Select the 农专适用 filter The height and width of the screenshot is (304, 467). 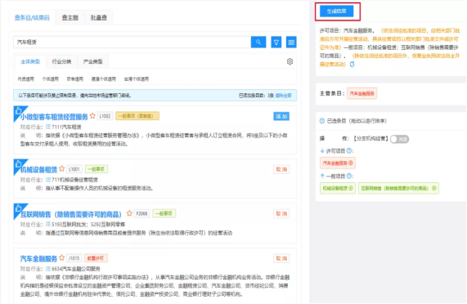pos(74,79)
